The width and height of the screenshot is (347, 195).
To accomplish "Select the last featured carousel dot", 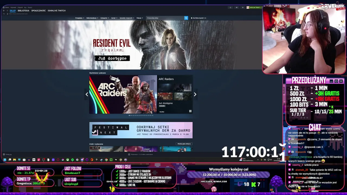I will (x=152, y=115).
